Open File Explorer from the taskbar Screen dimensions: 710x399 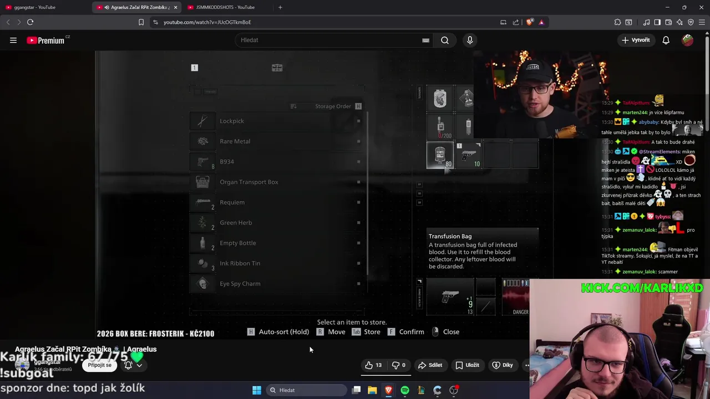click(x=372, y=390)
